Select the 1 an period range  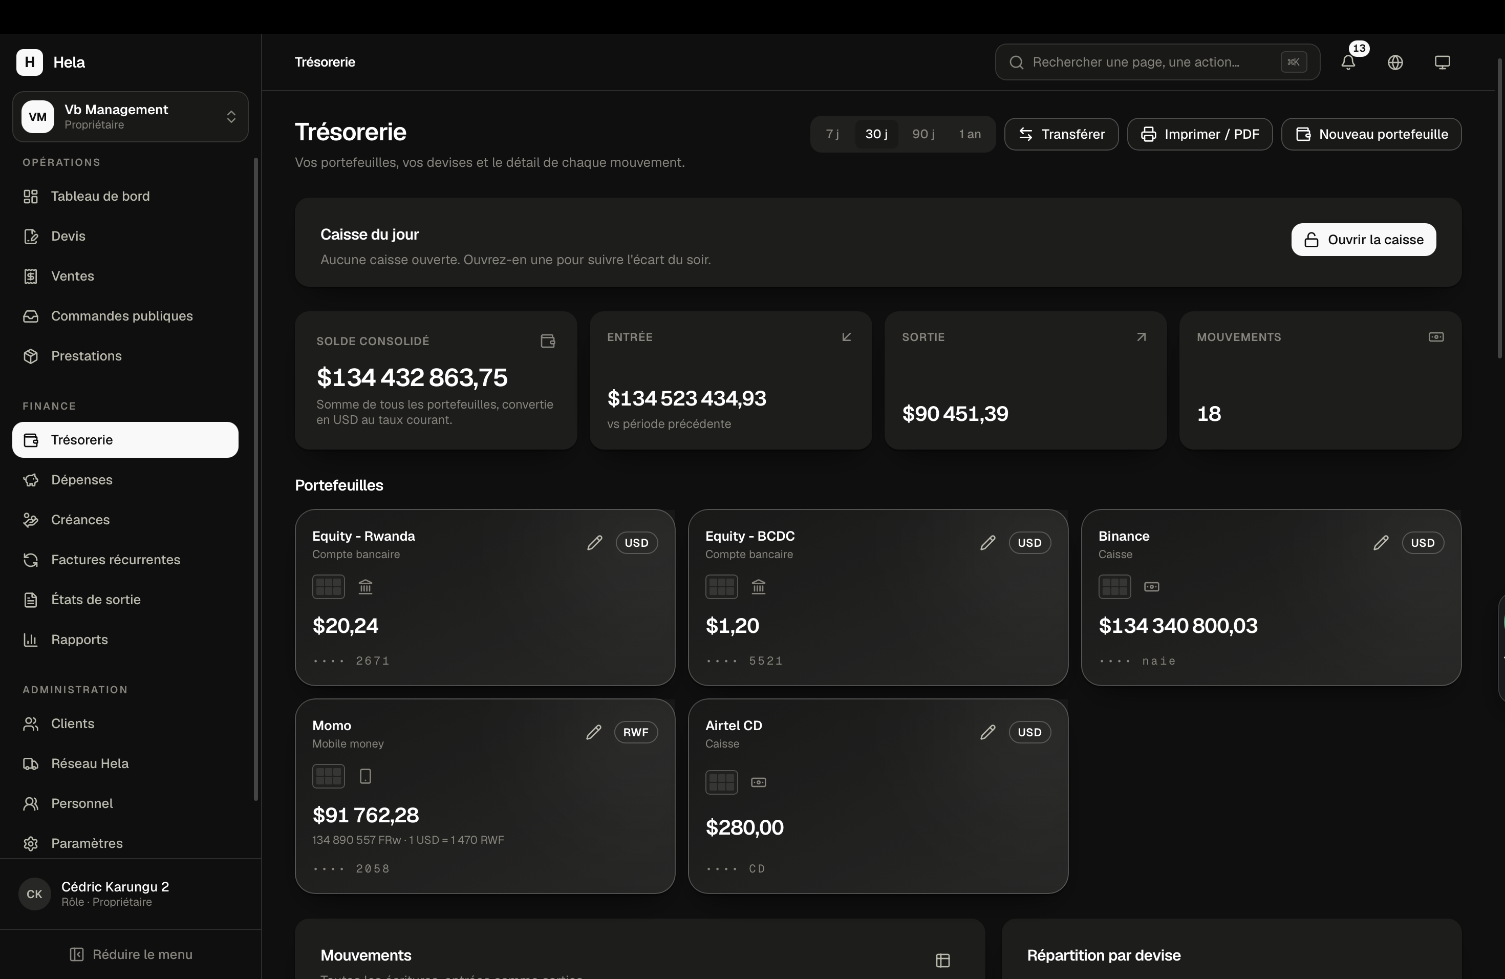coord(970,134)
